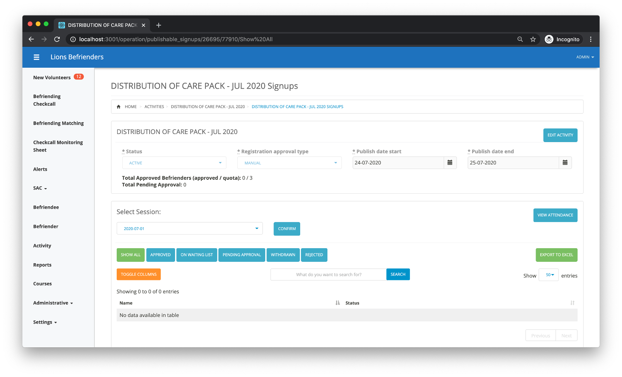This screenshot has width=622, height=377.
Task: Open Reports in sidebar
Action: point(42,265)
